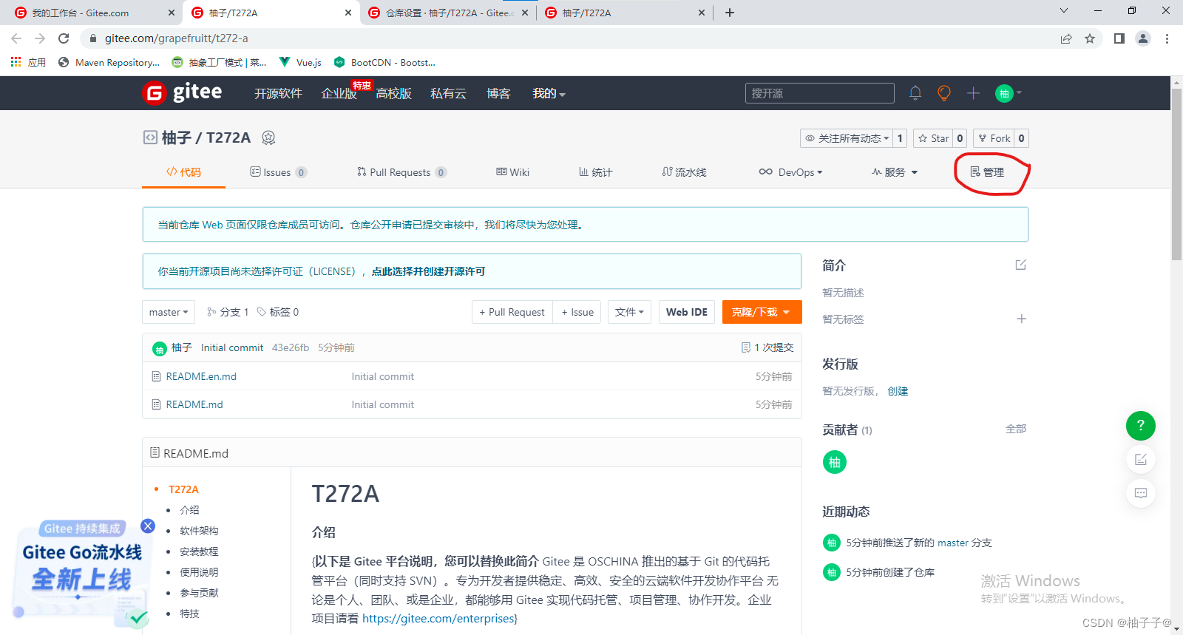The image size is (1183, 635).
Task: Open the browser profile icon
Action: (x=1143, y=38)
